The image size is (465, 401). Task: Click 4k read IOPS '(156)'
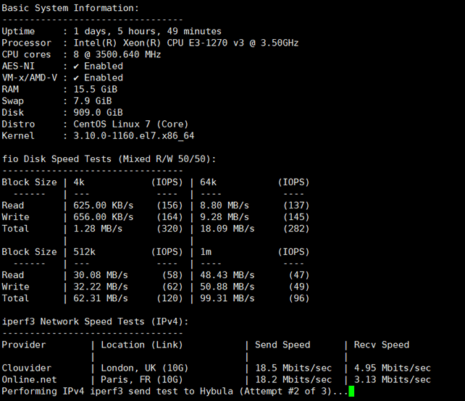[x=169, y=206]
